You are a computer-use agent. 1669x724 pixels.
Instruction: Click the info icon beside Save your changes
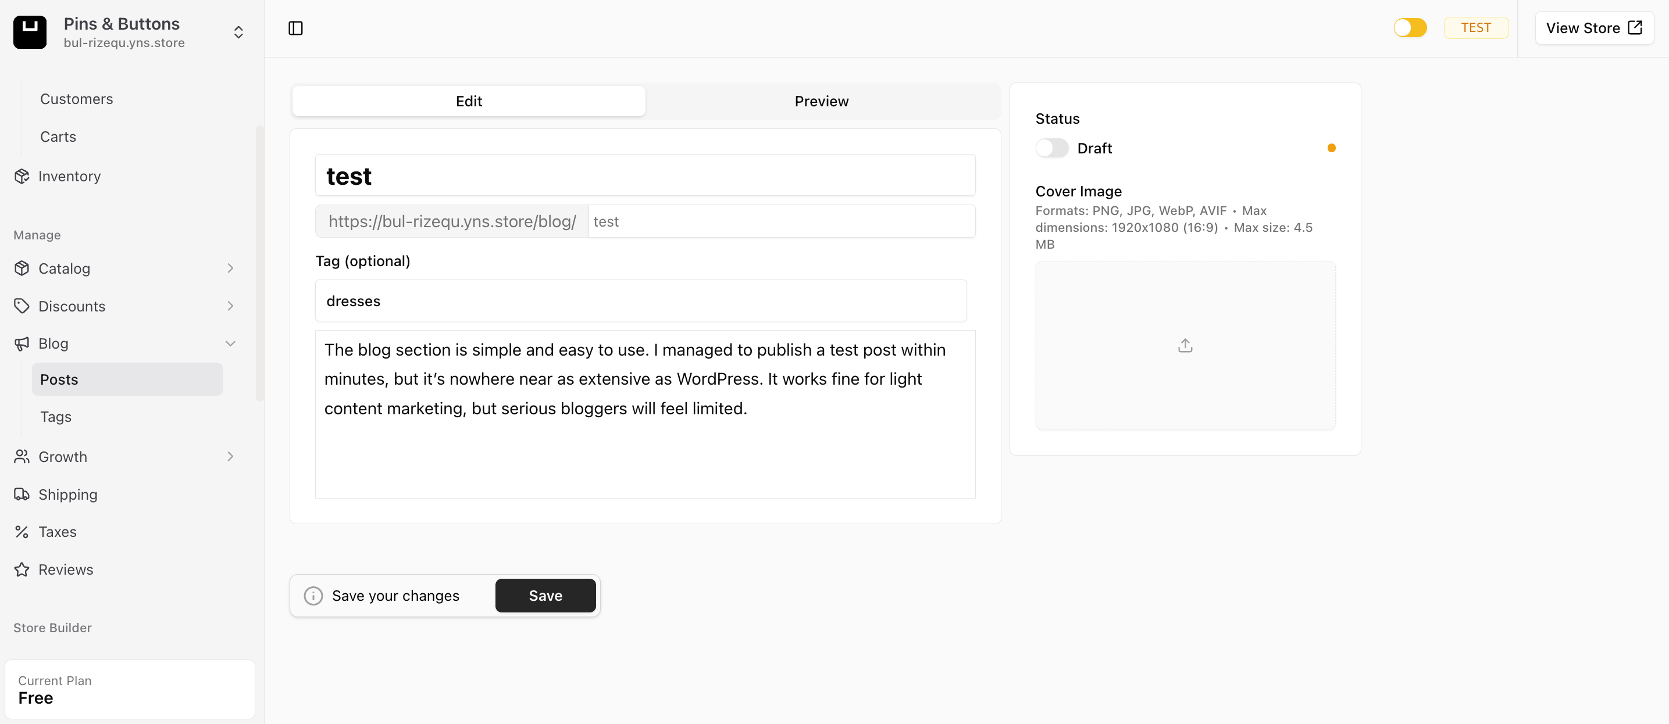313,596
